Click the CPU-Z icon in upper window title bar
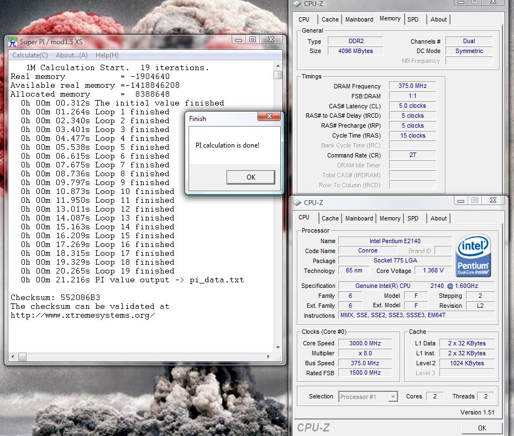514x436 pixels. pyautogui.click(x=297, y=4)
